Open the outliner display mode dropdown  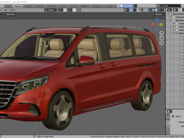pos(175,10)
